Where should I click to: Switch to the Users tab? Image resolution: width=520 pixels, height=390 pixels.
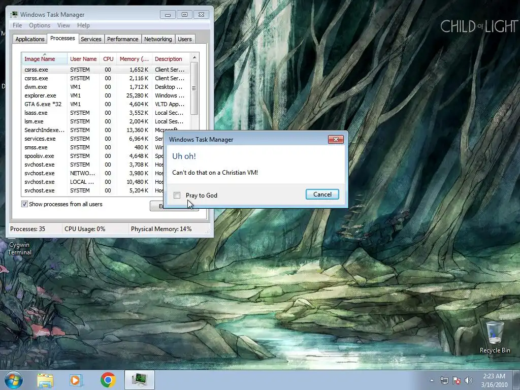click(x=184, y=39)
